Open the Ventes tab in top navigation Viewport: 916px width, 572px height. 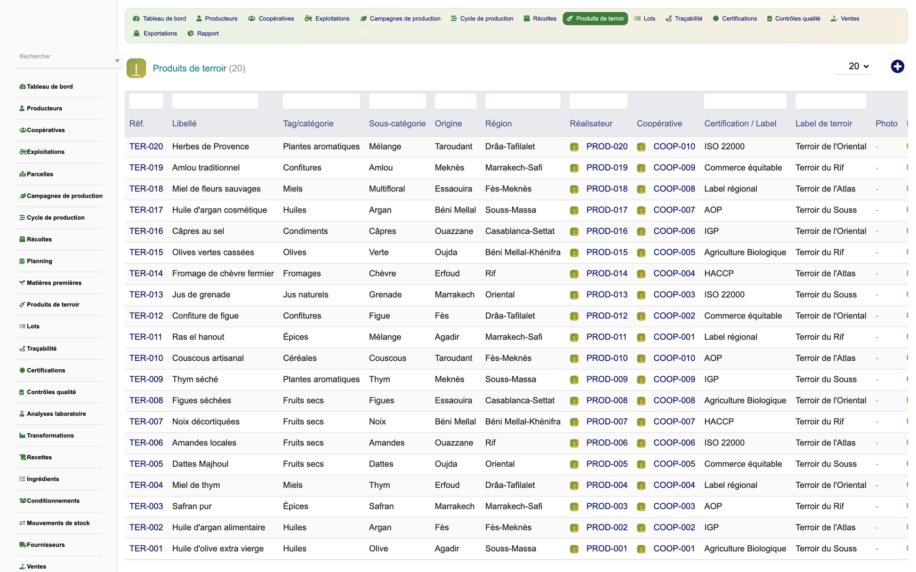coord(844,19)
